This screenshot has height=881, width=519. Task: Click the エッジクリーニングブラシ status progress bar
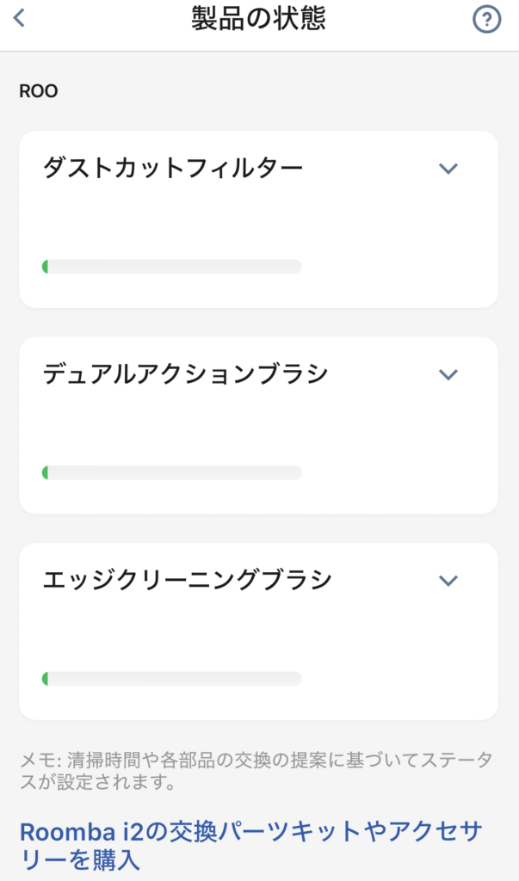coord(172,679)
